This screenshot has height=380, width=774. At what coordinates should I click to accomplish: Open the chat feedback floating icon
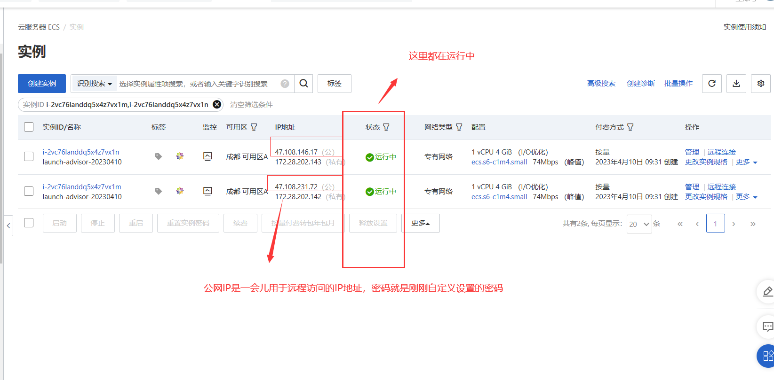pos(767,326)
